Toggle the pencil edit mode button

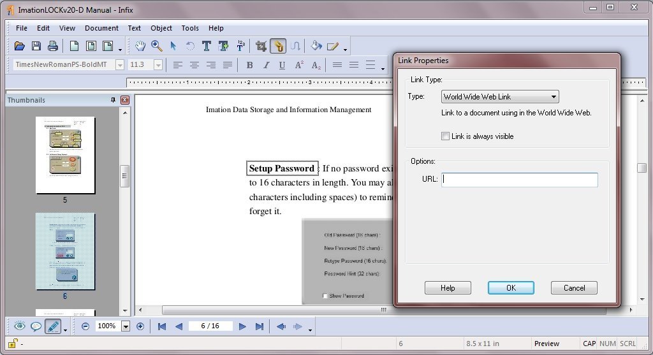[x=53, y=327]
